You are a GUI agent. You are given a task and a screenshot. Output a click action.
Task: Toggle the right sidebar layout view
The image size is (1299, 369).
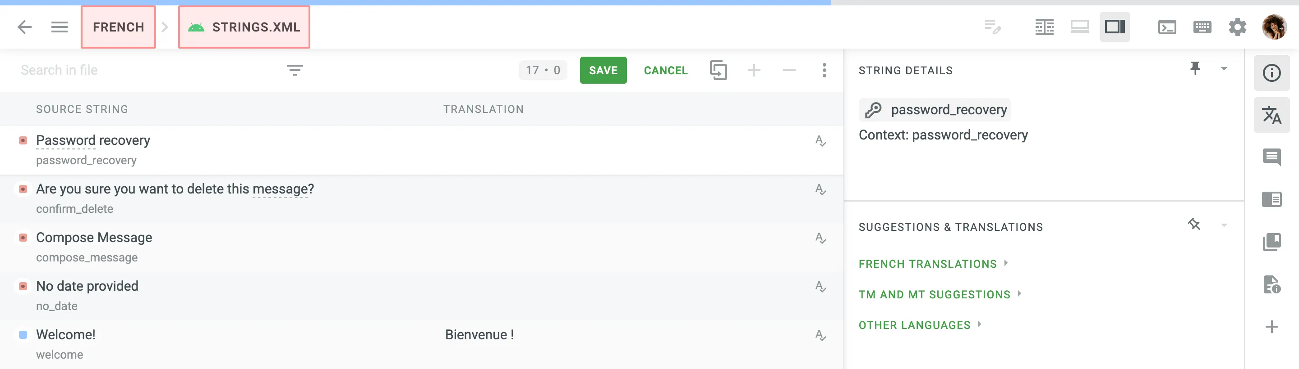[x=1115, y=27]
